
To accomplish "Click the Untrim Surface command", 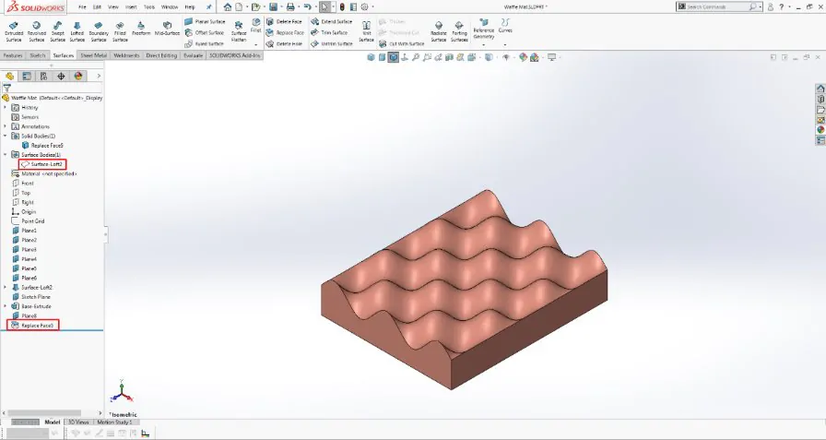I will point(331,43).
